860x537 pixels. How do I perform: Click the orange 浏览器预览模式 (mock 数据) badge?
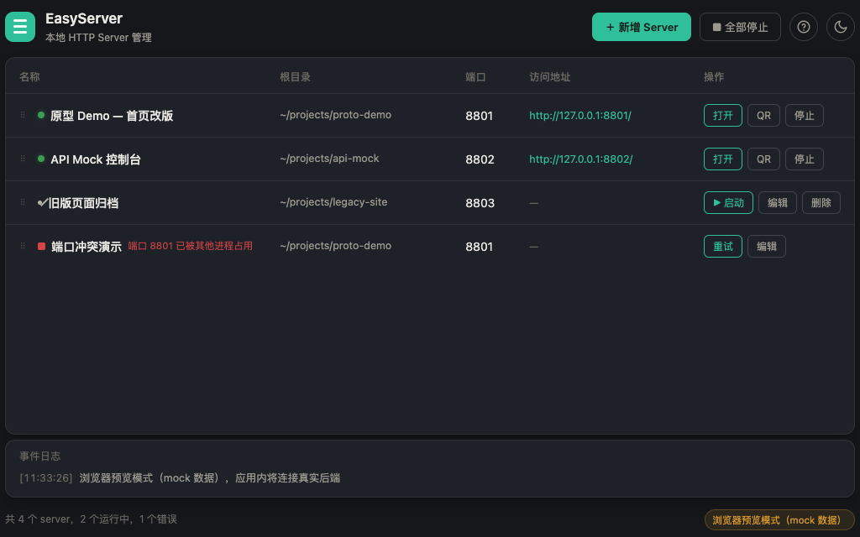click(779, 520)
